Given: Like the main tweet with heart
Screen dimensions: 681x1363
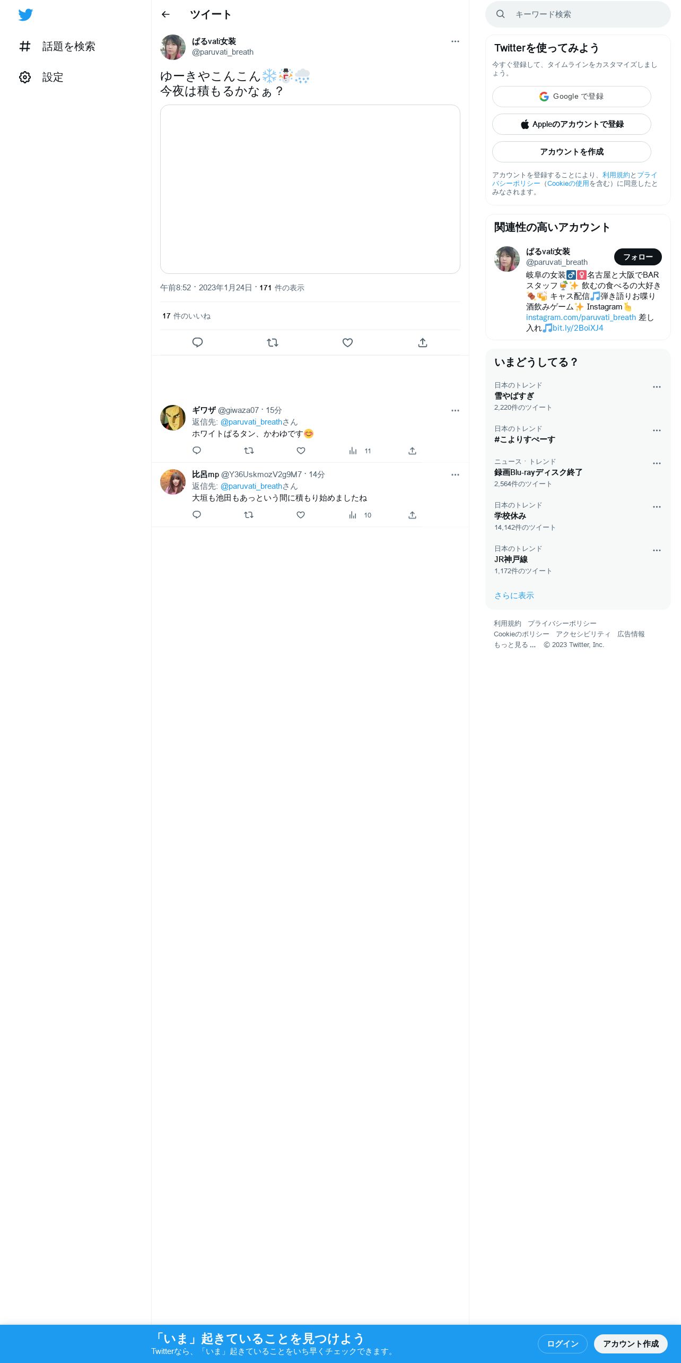Looking at the screenshot, I should (x=347, y=342).
